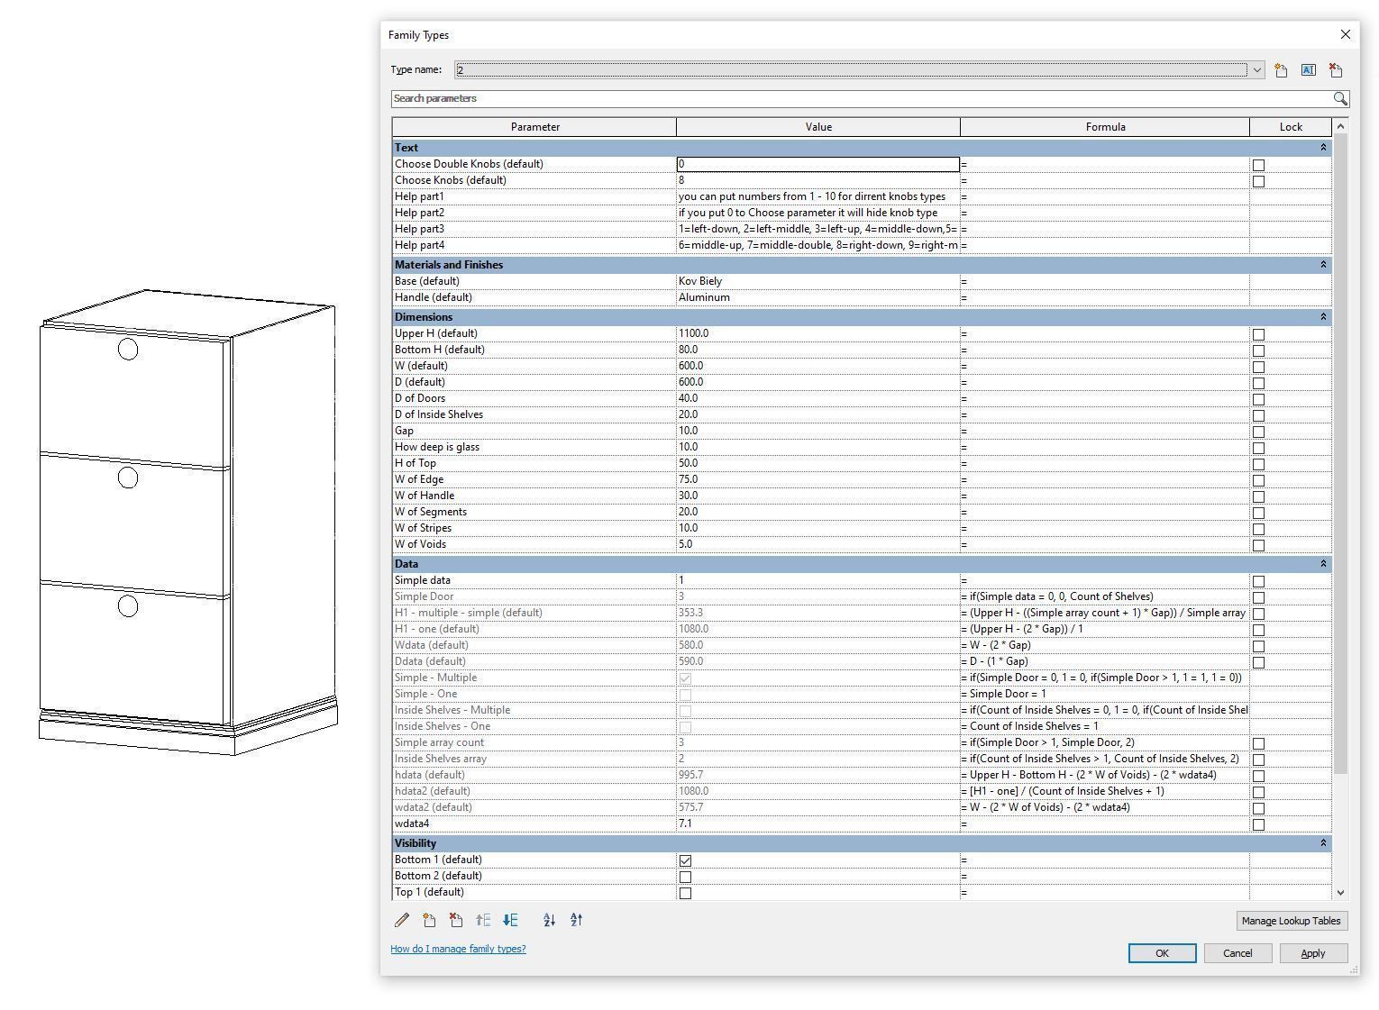Viewport: 1379px width, 1010px height.
Task: Click the OK button
Action: click(x=1162, y=953)
